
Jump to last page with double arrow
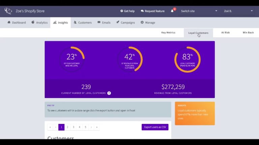97,127
